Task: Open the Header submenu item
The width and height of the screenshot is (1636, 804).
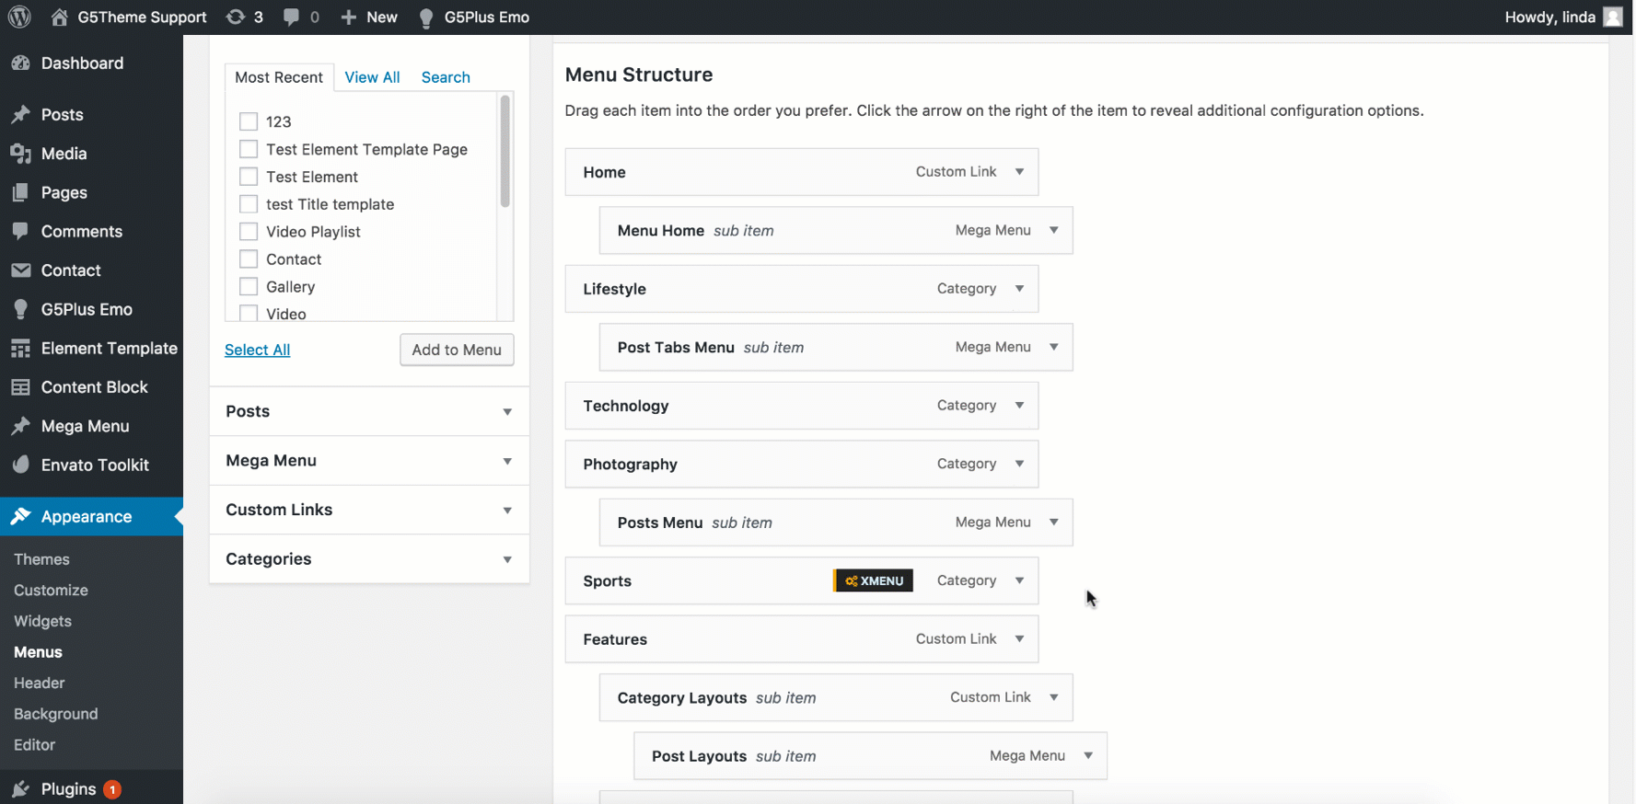Action: 39,683
